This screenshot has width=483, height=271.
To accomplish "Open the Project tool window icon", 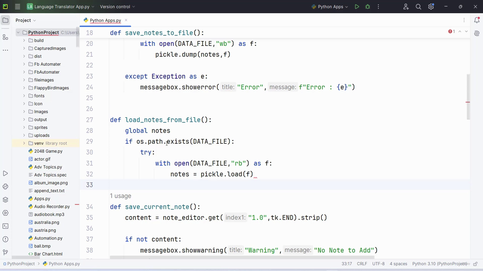I will [x=5, y=20].
